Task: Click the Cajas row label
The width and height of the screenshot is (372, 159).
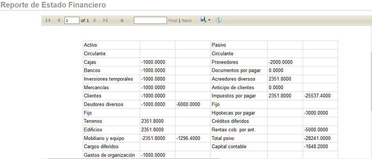Action: coord(90,62)
